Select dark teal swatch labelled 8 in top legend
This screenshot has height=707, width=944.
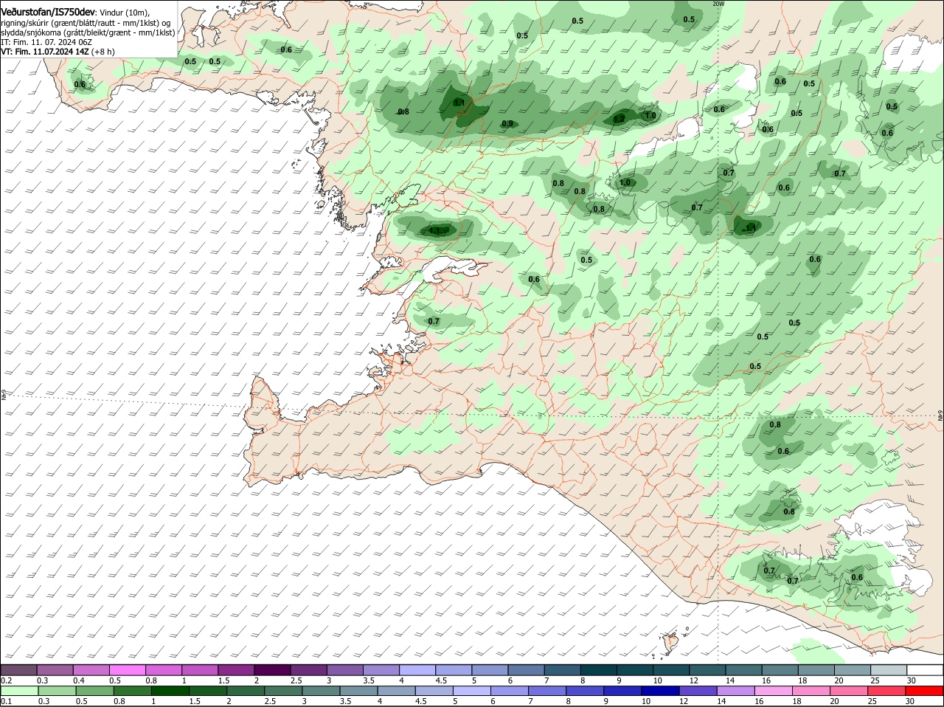(x=599, y=669)
